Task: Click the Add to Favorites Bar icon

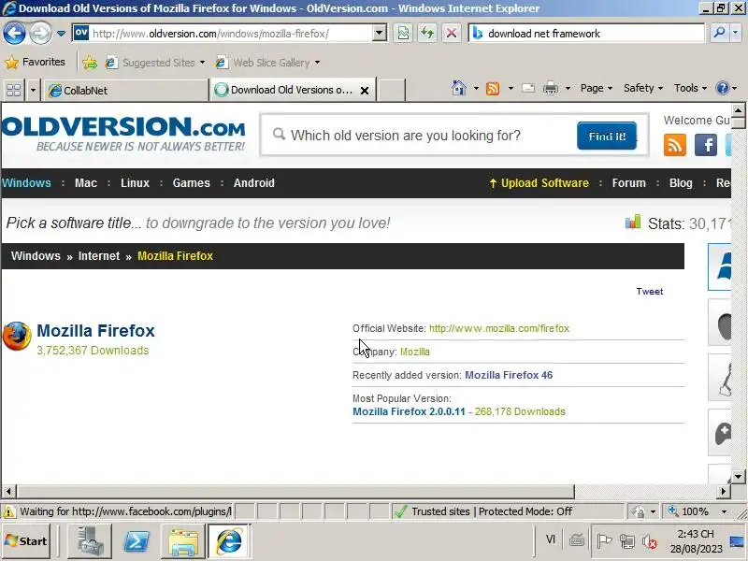Action: click(x=90, y=63)
